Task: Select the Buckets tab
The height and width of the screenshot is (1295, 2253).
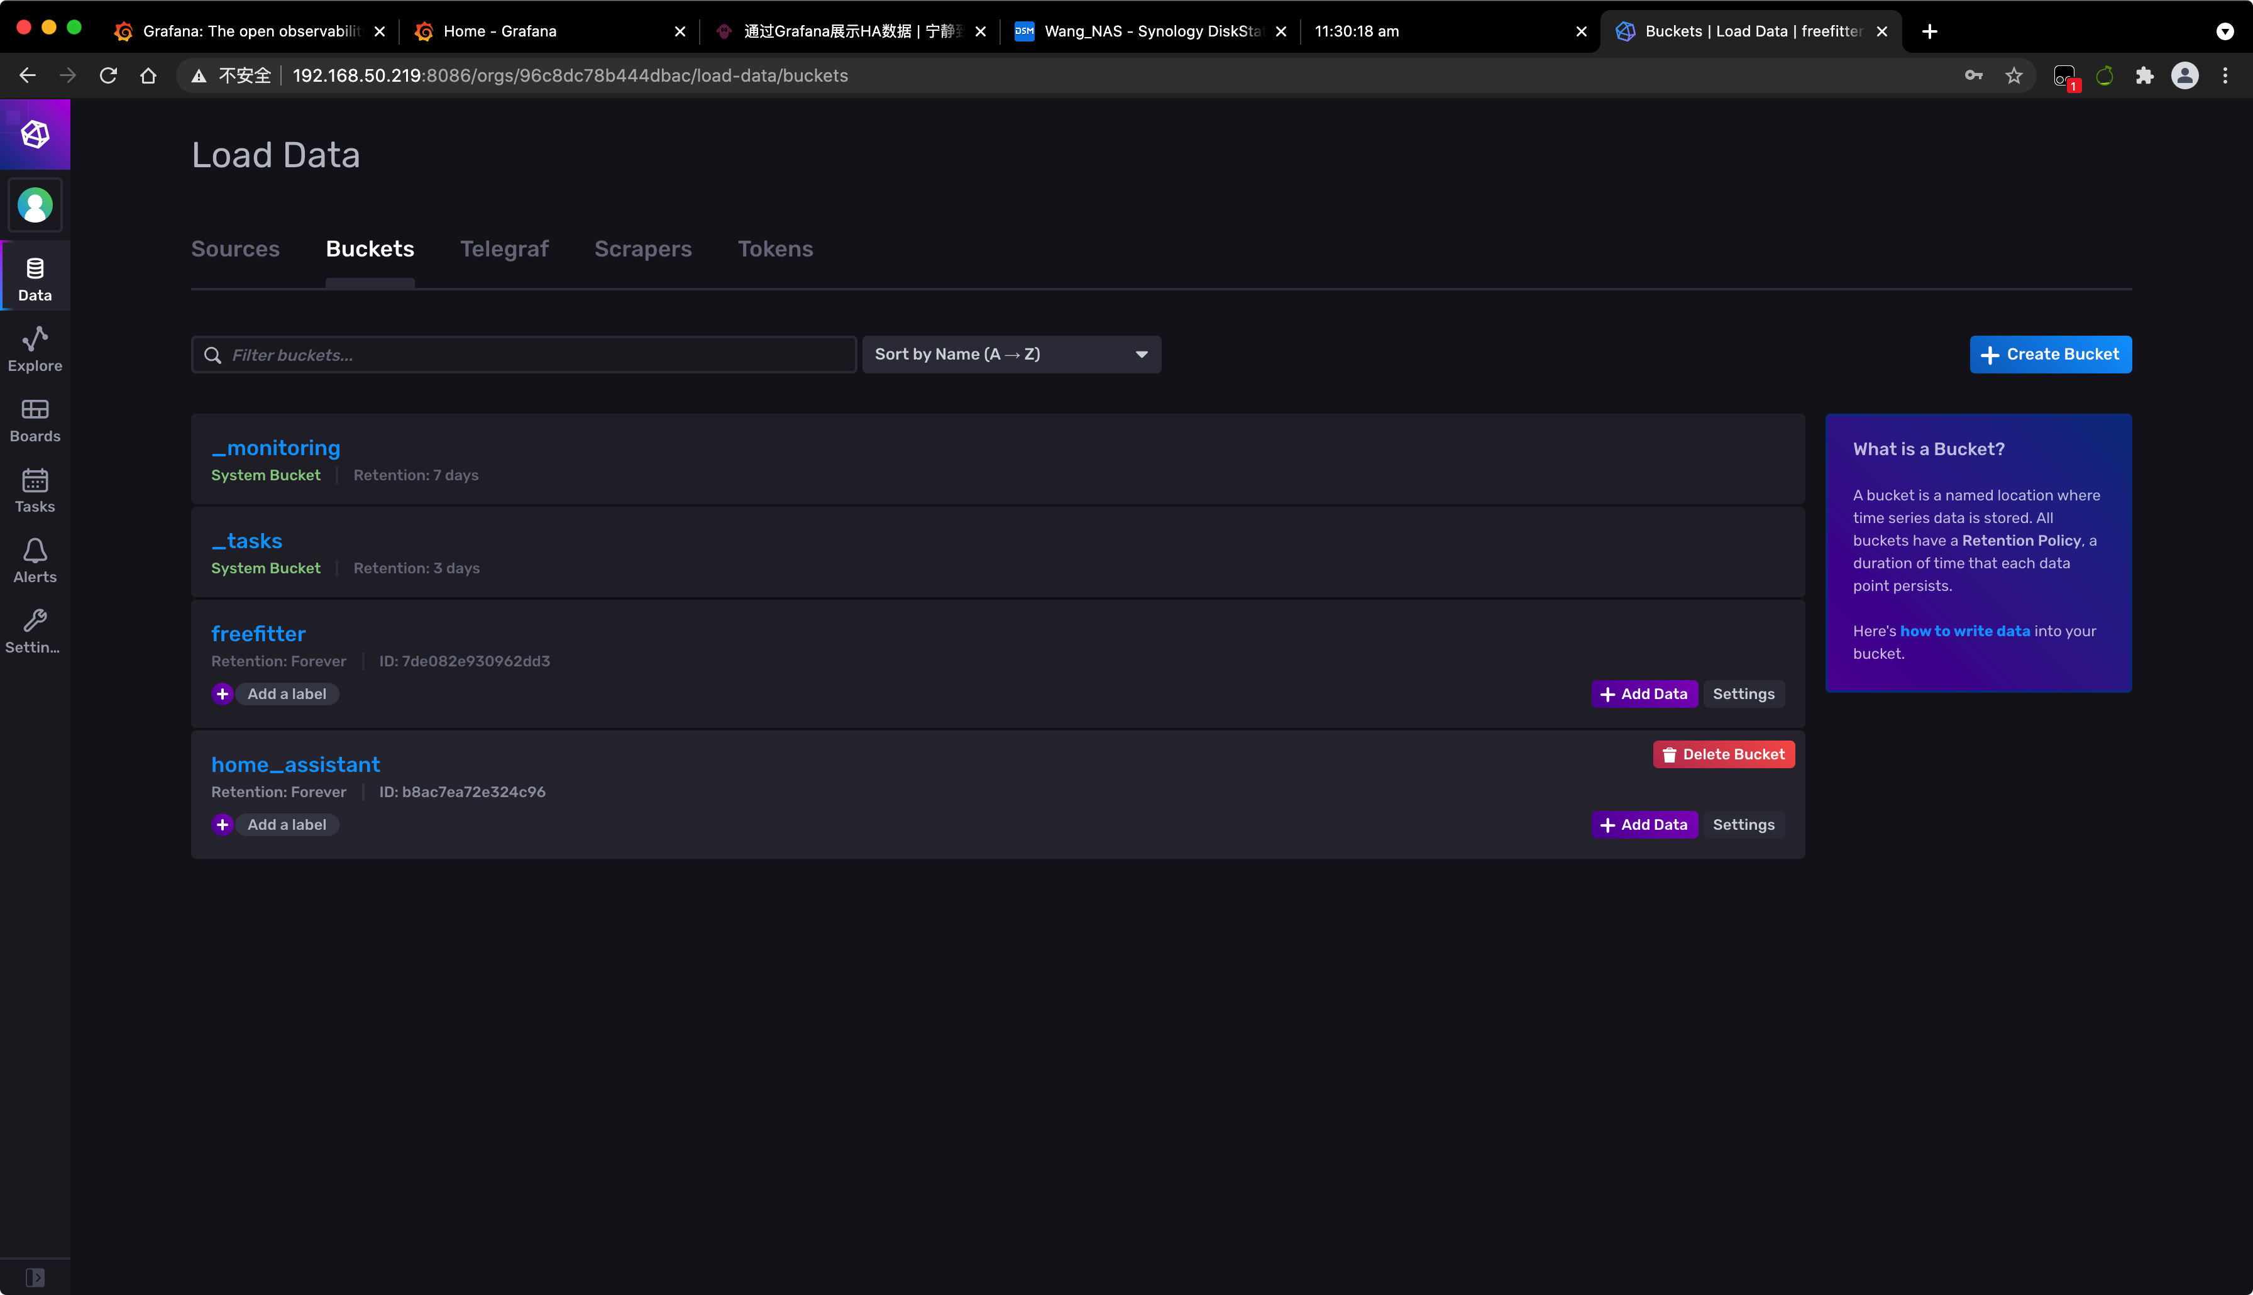Action: (x=370, y=249)
